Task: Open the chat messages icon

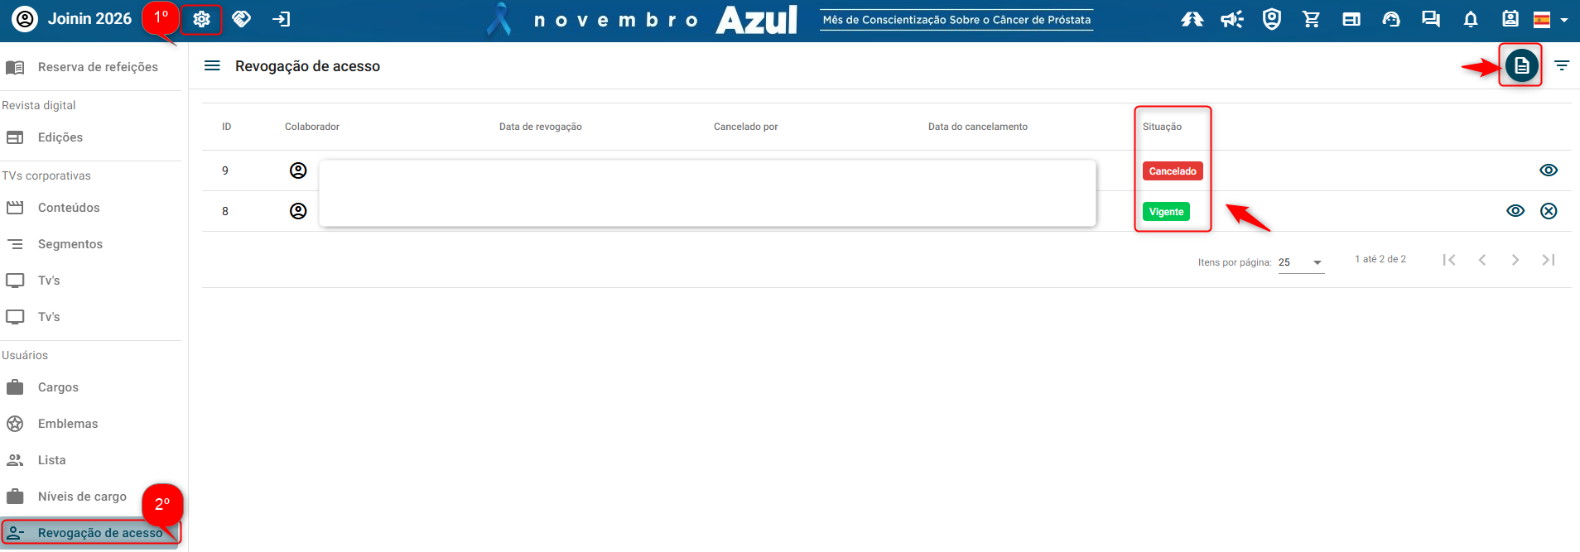Action: tap(1430, 19)
